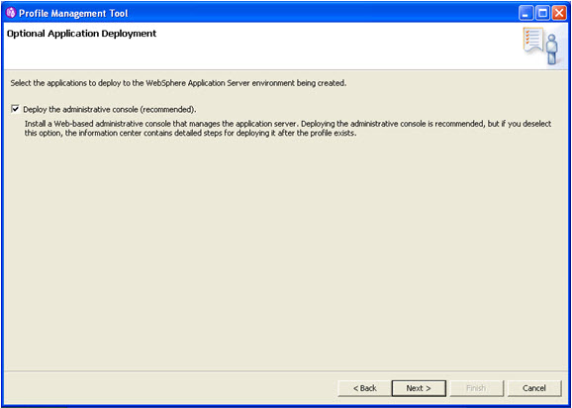Proceed with the Next button
This screenshot has height=408, width=572.
419,388
